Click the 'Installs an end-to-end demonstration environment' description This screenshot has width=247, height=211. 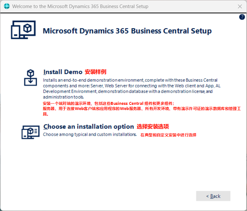132,88
